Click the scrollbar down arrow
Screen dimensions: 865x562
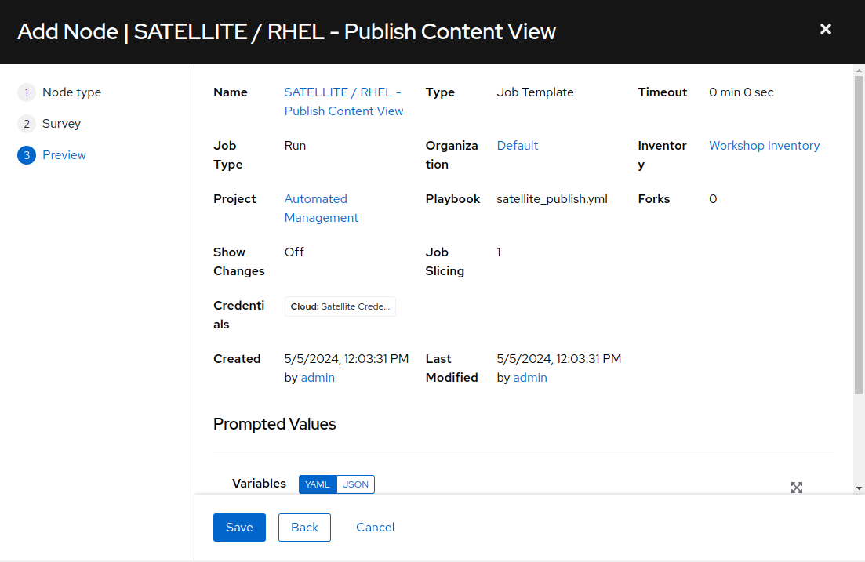(859, 488)
